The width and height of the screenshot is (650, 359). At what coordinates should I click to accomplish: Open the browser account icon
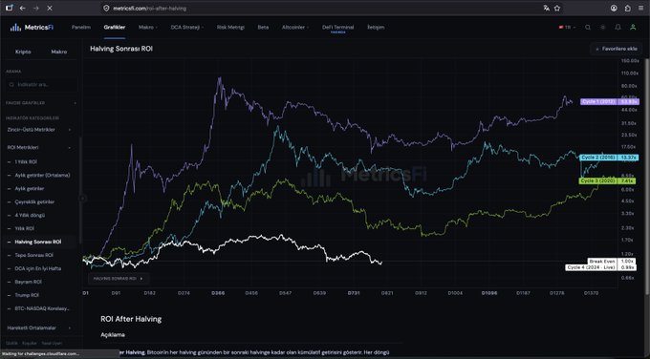coord(614,8)
